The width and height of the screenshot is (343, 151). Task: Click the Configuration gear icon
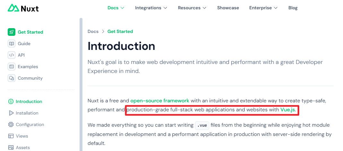point(11,124)
